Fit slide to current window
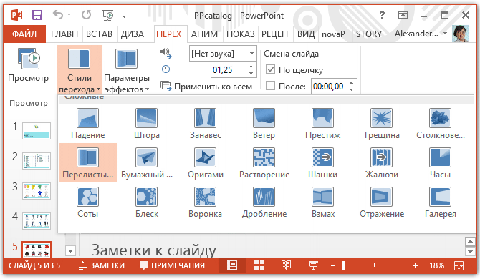Viewport: 480px width, 279px height. tap(459, 265)
